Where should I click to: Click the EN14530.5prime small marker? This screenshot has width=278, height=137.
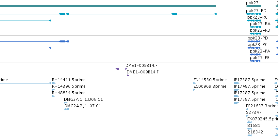tap(194, 83)
